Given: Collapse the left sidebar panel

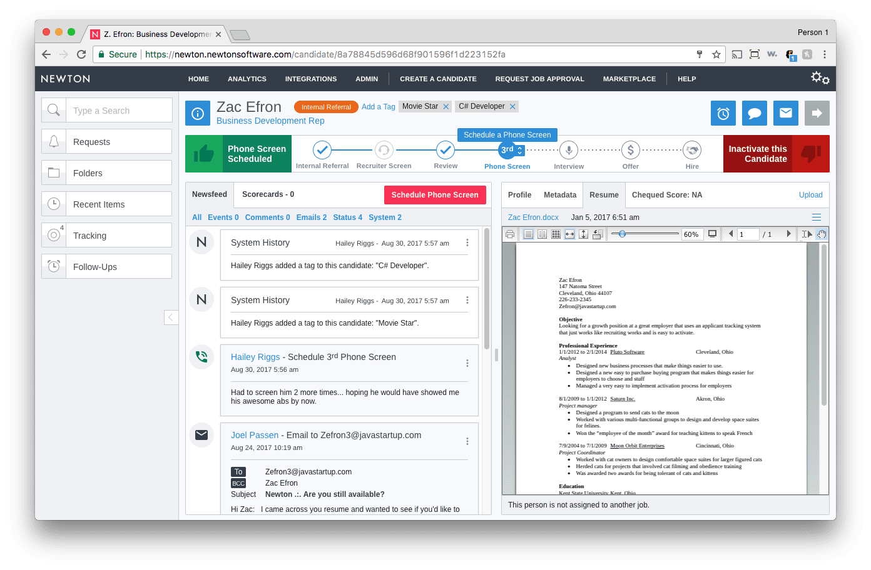Looking at the screenshot, I should [171, 317].
